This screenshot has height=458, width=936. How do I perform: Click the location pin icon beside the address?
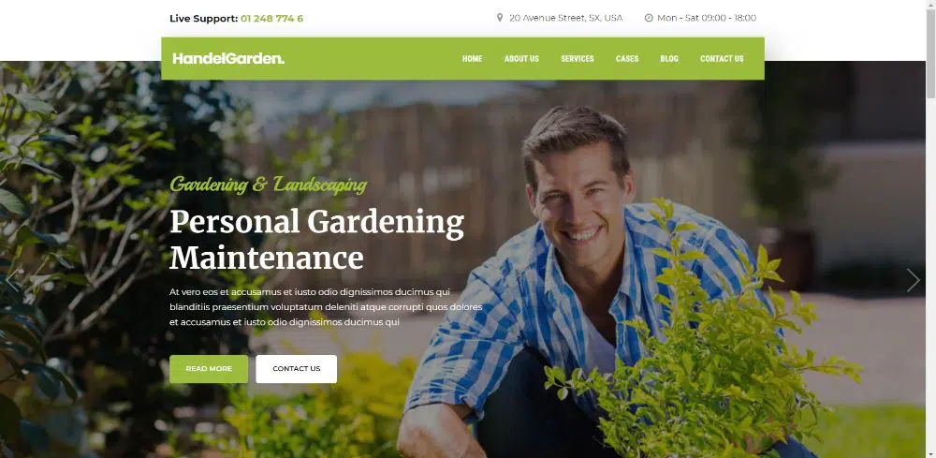tap(500, 18)
